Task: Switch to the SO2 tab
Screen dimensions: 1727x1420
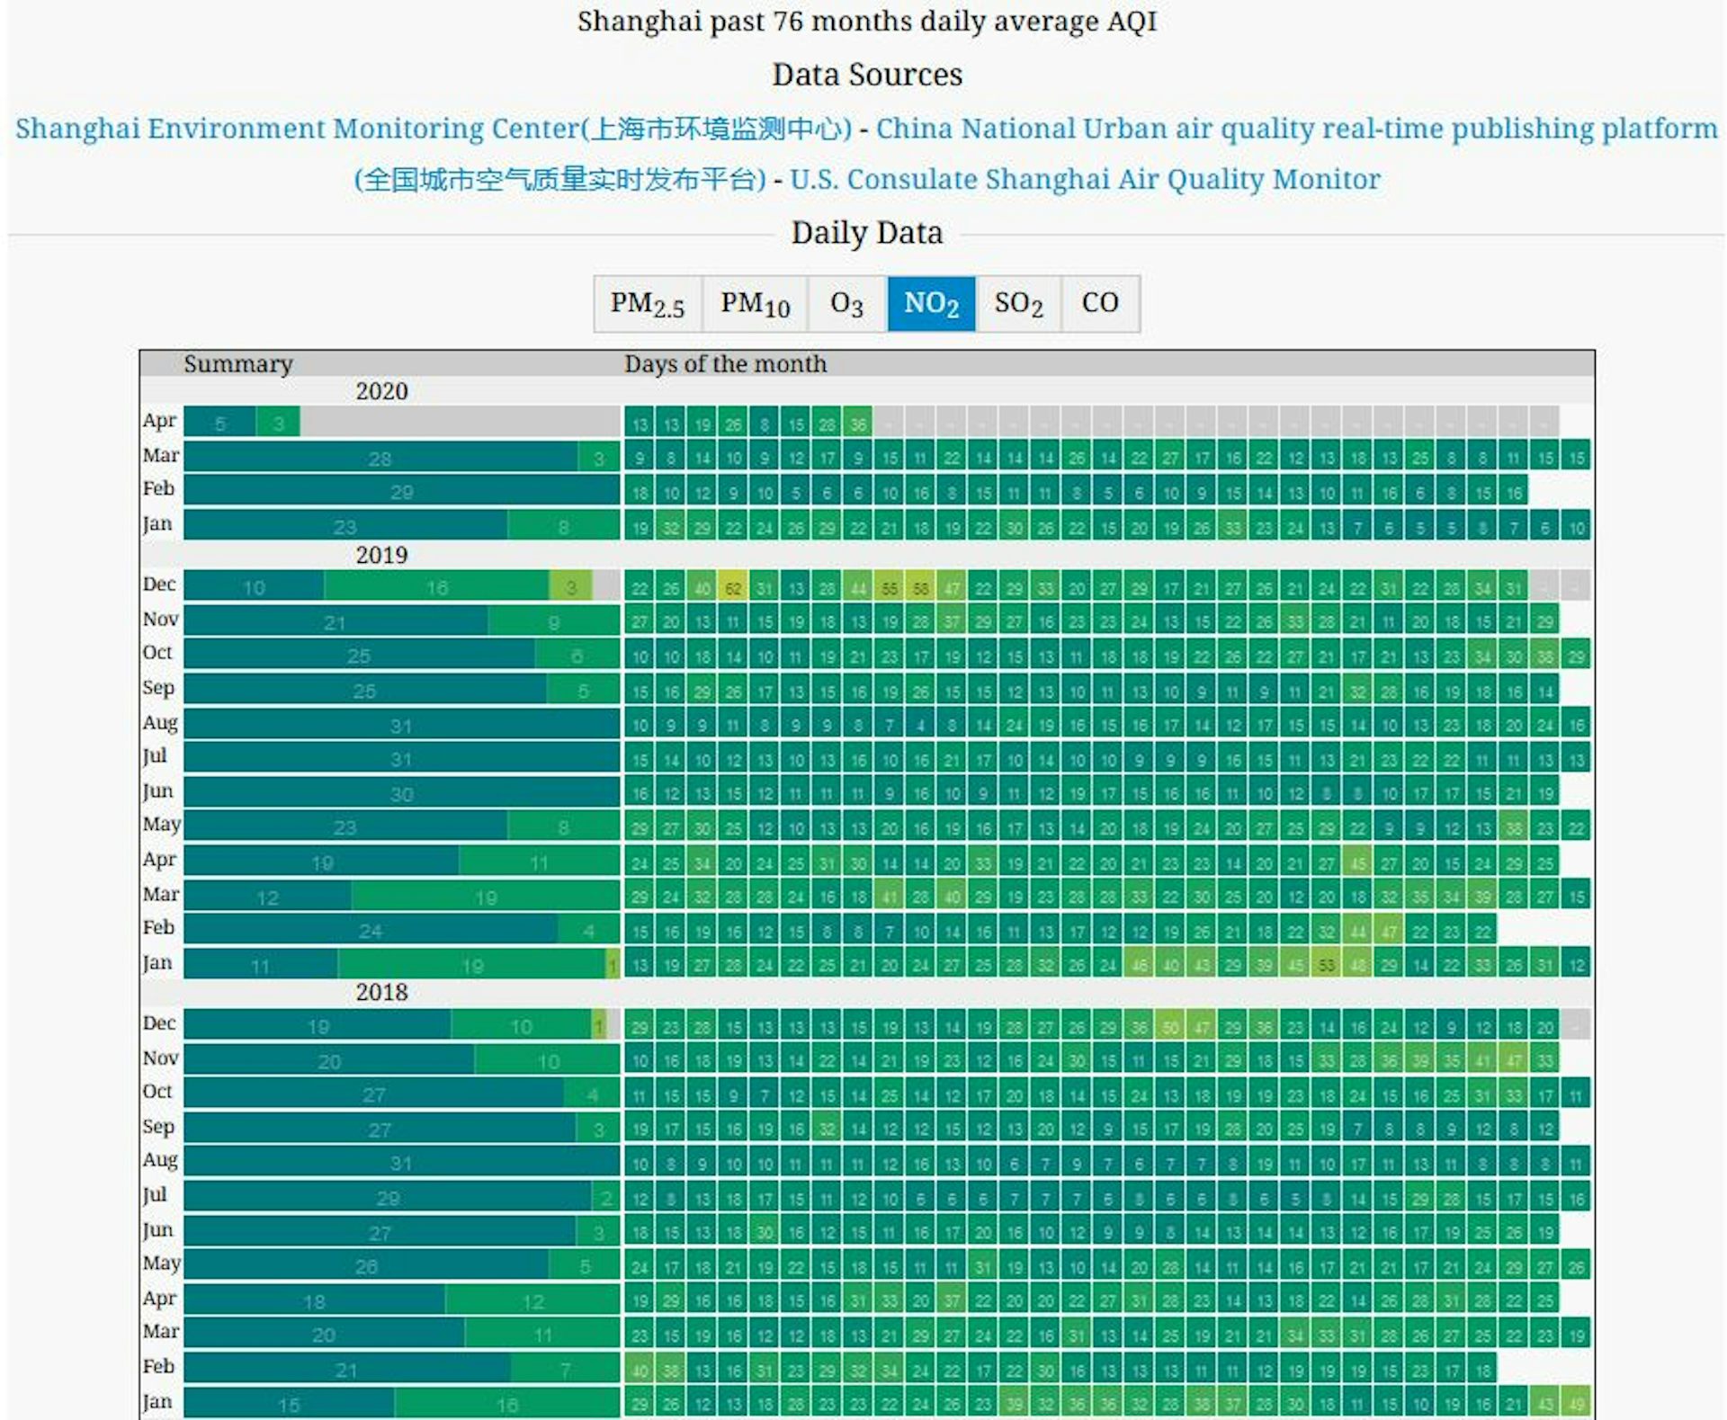Action: pos(1018,304)
